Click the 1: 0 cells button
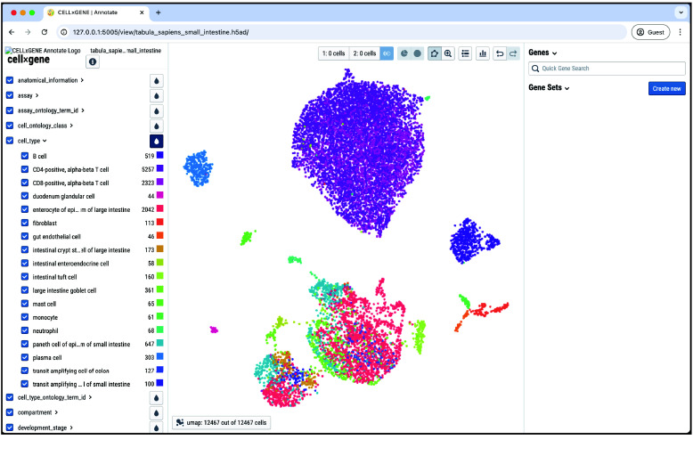 334,53
